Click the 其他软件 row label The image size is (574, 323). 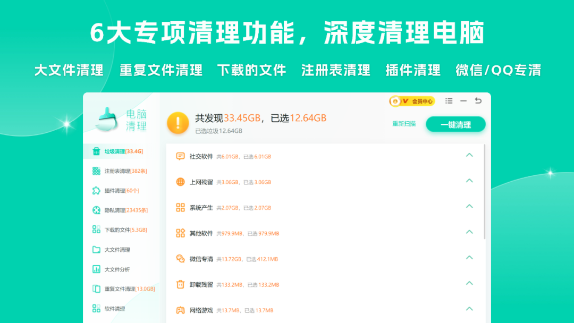201,233
